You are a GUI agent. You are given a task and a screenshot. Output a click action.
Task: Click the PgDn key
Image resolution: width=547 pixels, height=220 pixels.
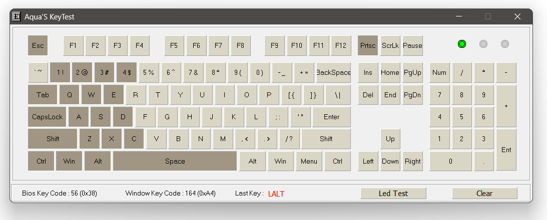[412, 94]
